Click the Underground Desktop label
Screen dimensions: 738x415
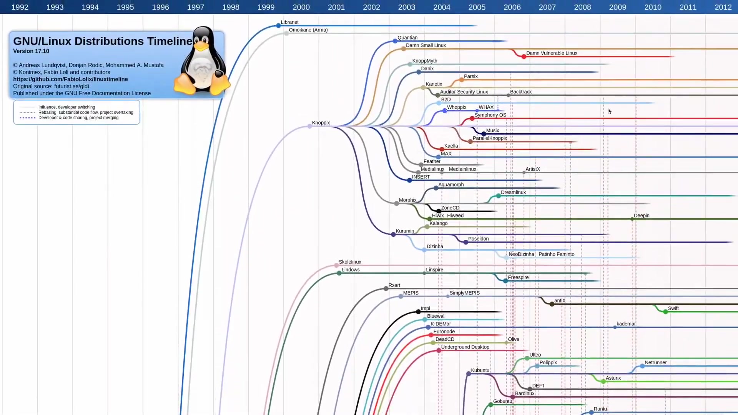(465, 347)
